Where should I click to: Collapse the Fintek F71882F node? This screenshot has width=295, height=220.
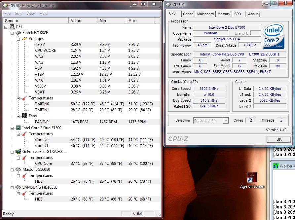click(12, 33)
